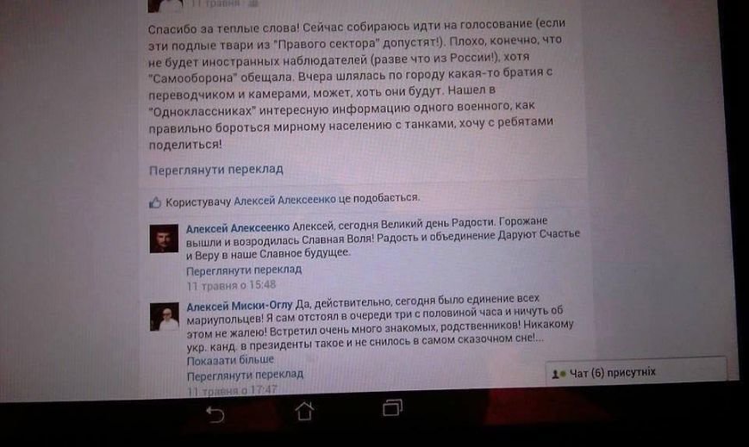The width and height of the screenshot is (749, 447).
Task: Click Алексей Алексеенко name in likes line
Action: pos(284,200)
